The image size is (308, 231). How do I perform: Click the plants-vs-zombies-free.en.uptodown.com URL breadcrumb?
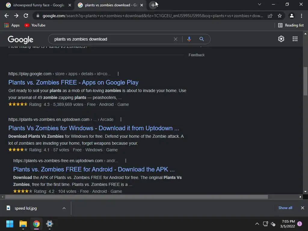pyautogui.click(x=66, y=161)
